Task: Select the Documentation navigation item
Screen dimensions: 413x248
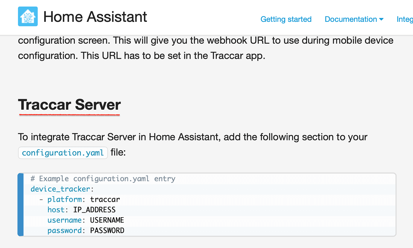Action: (351, 19)
